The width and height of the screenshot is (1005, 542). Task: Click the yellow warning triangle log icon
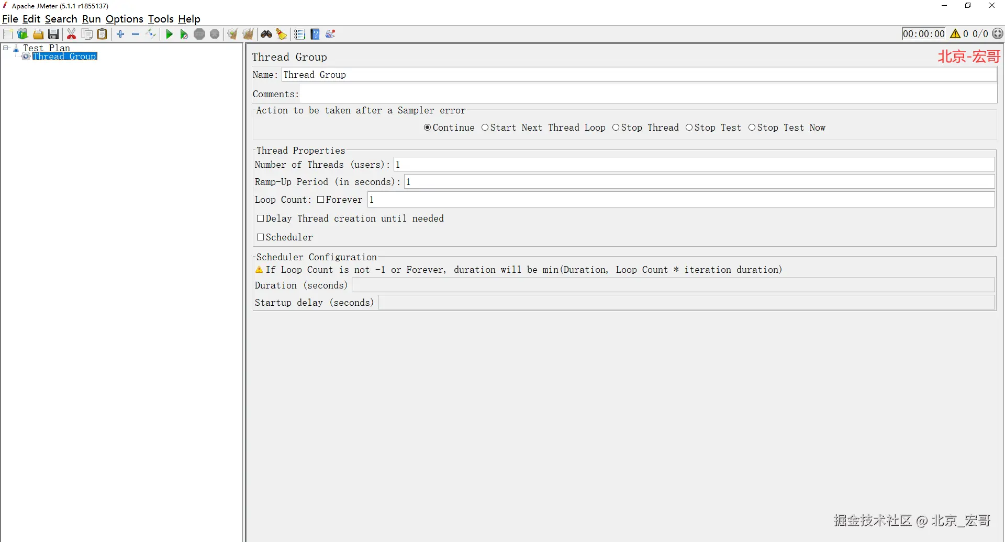click(x=955, y=34)
